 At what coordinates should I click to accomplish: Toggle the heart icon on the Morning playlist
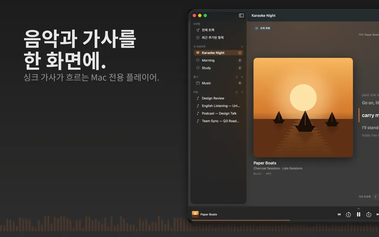(198, 60)
